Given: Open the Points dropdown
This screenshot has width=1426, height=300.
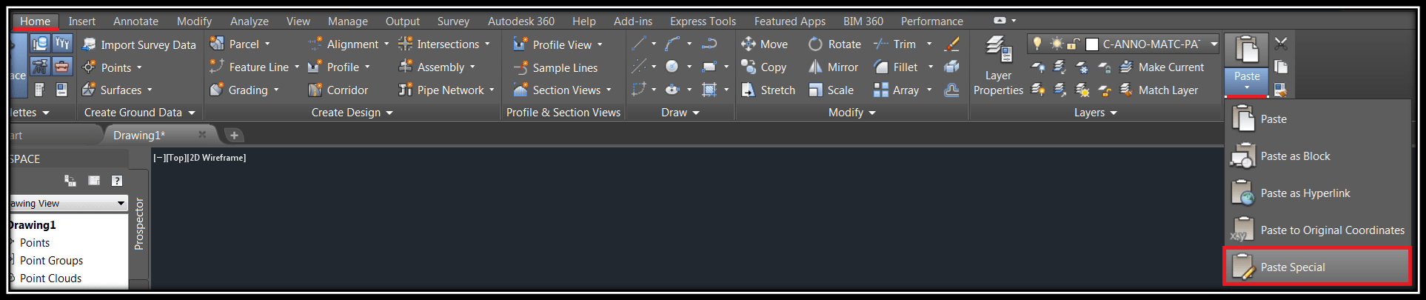Looking at the screenshot, I should point(113,67).
